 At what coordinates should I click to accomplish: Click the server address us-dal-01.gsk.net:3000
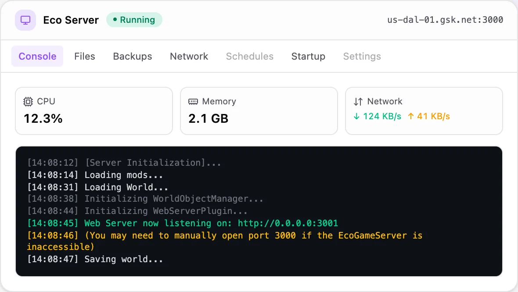click(x=445, y=20)
